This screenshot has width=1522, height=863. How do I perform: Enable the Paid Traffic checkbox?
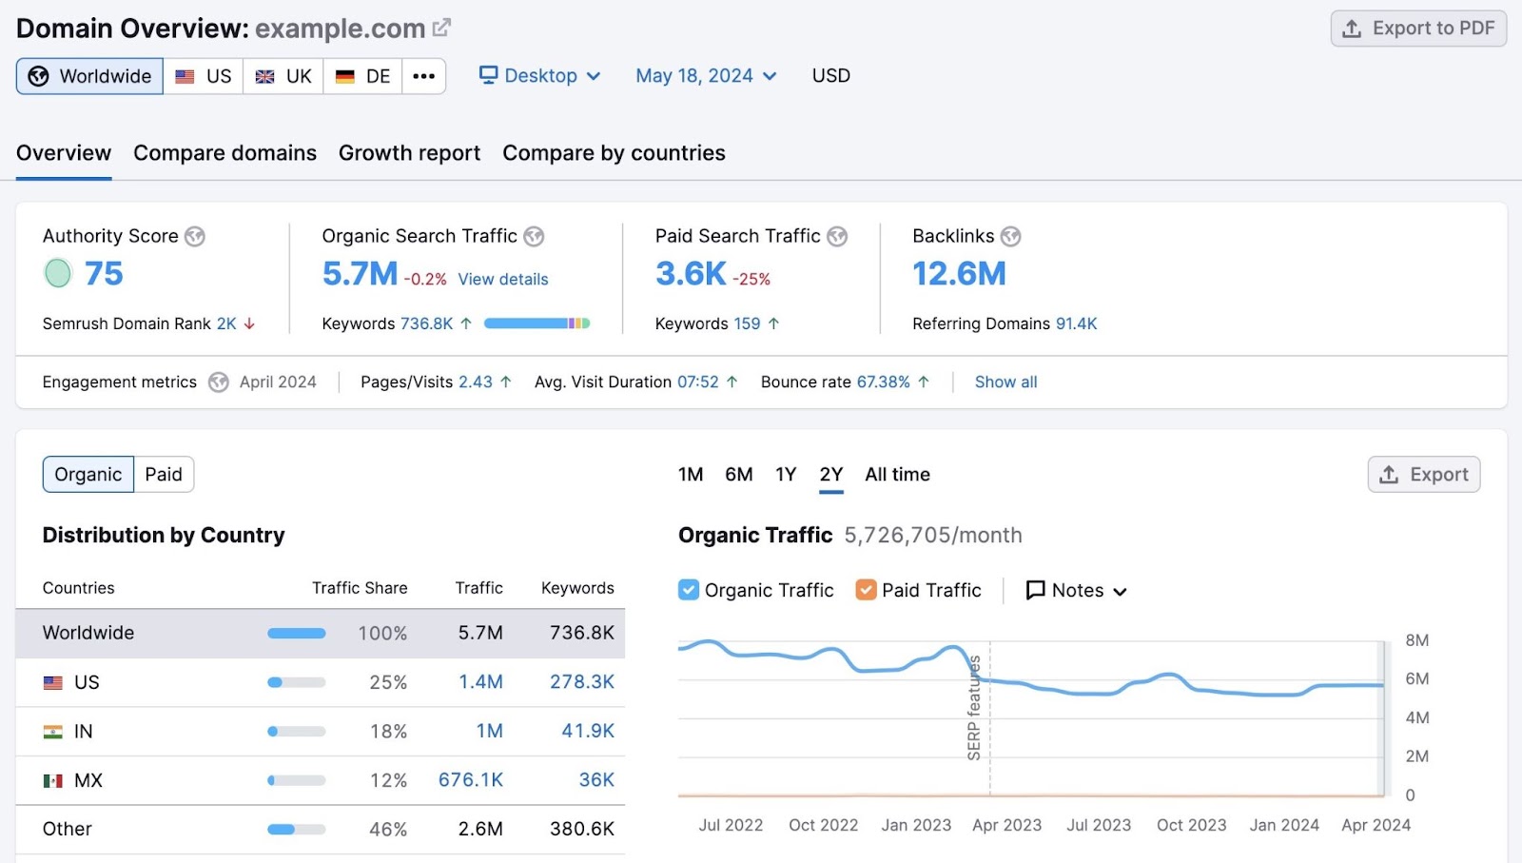click(866, 590)
